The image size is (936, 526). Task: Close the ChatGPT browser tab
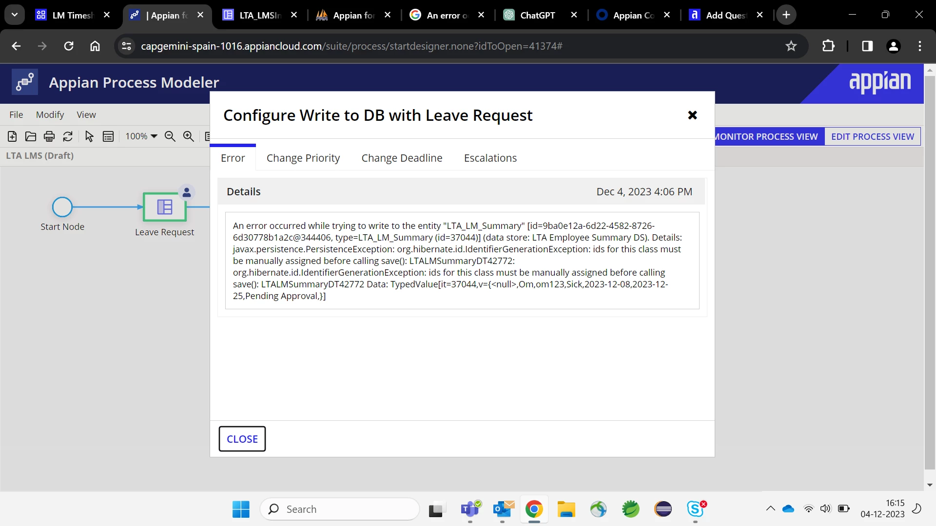coord(574,15)
